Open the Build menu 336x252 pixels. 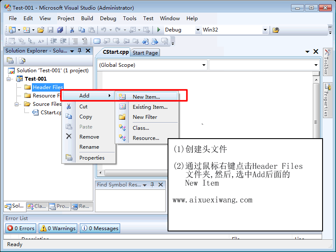[87, 18]
